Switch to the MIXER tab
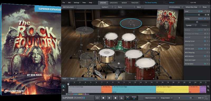Screen dimensions: 211x101 [x=124, y=3]
